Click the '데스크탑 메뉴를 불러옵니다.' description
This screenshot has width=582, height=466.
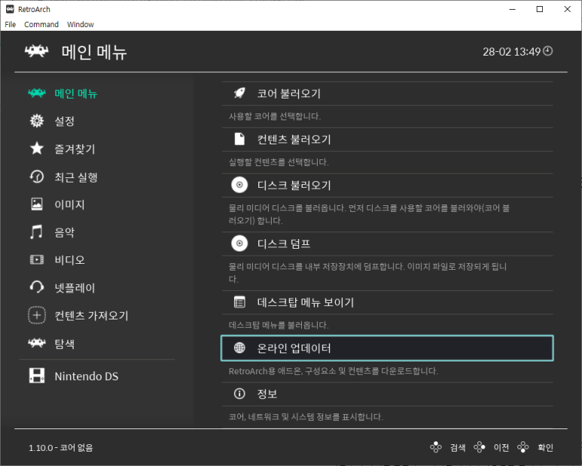tap(279, 325)
